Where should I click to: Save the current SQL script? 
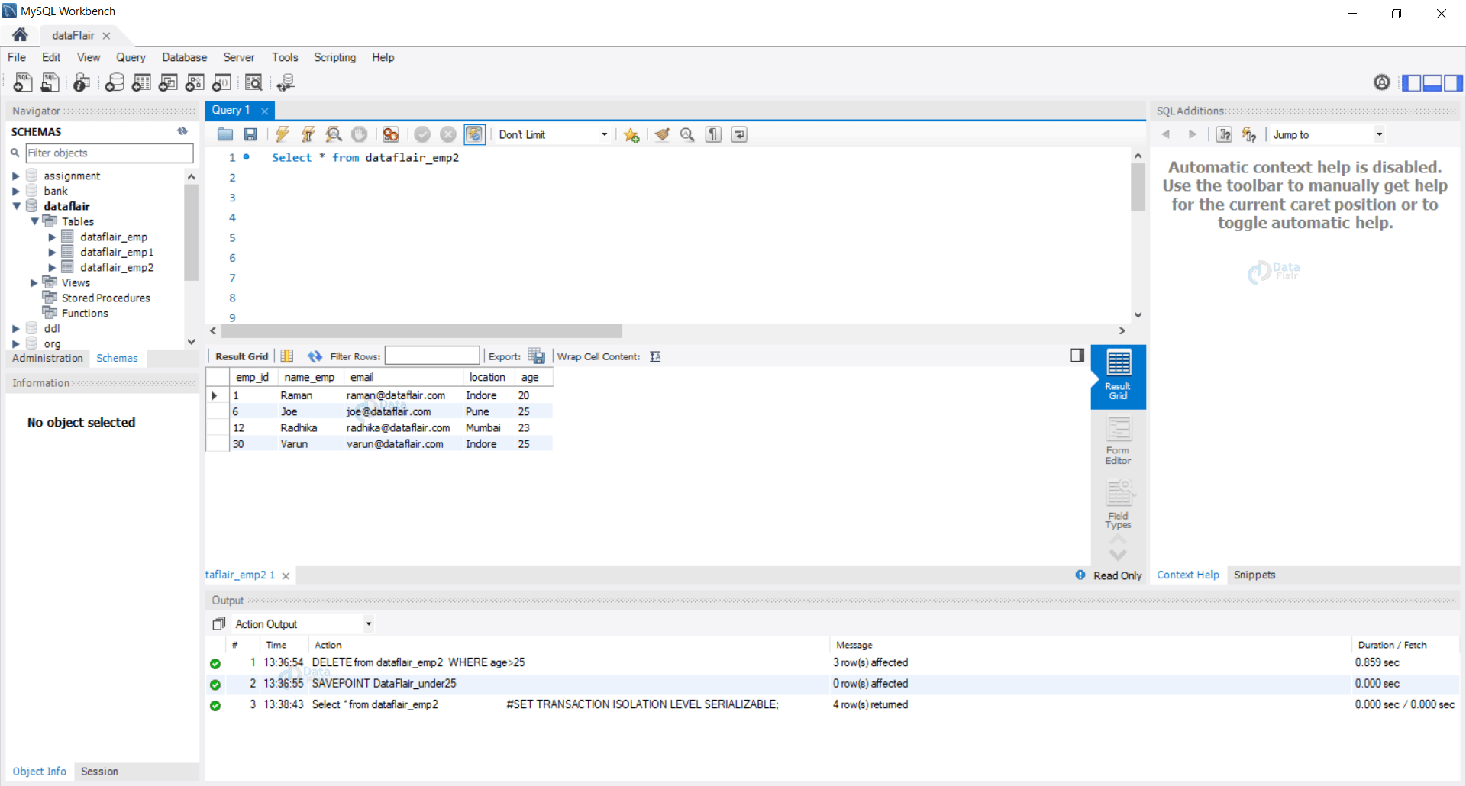[250, 134]
